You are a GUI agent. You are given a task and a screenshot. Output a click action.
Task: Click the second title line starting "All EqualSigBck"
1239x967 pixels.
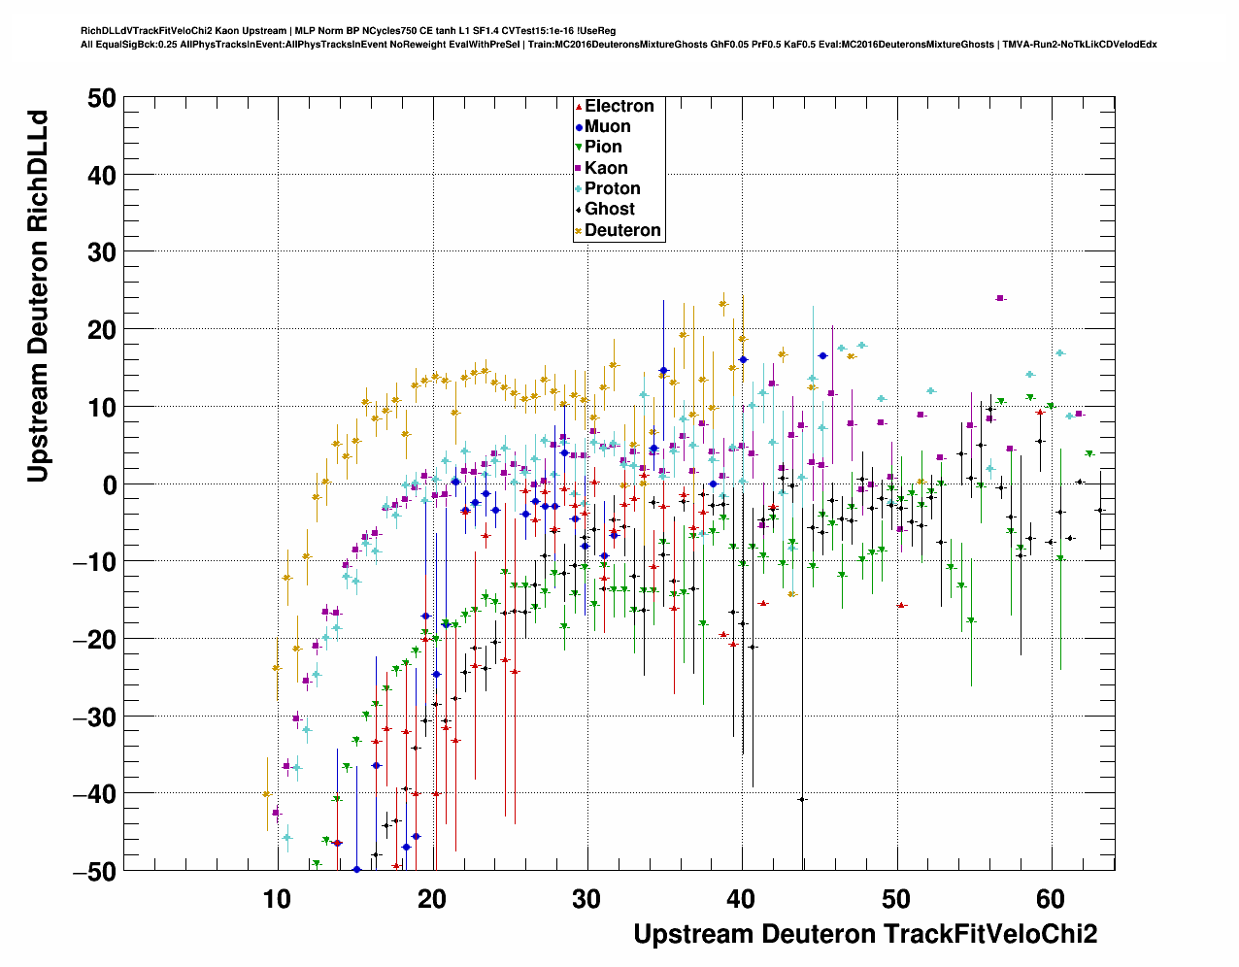pos(619,44)
